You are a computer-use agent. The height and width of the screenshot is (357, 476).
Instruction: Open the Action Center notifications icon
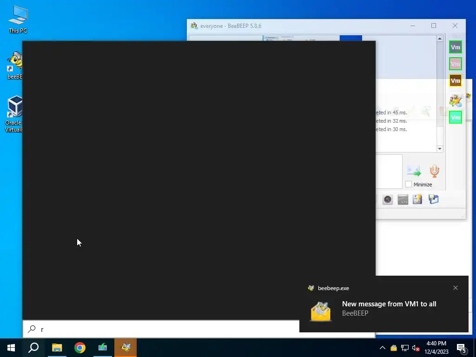[462, 348]
